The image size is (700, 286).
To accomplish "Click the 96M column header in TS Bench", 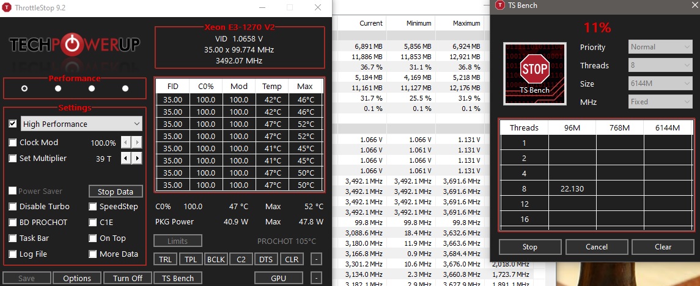I will [572, 128].
